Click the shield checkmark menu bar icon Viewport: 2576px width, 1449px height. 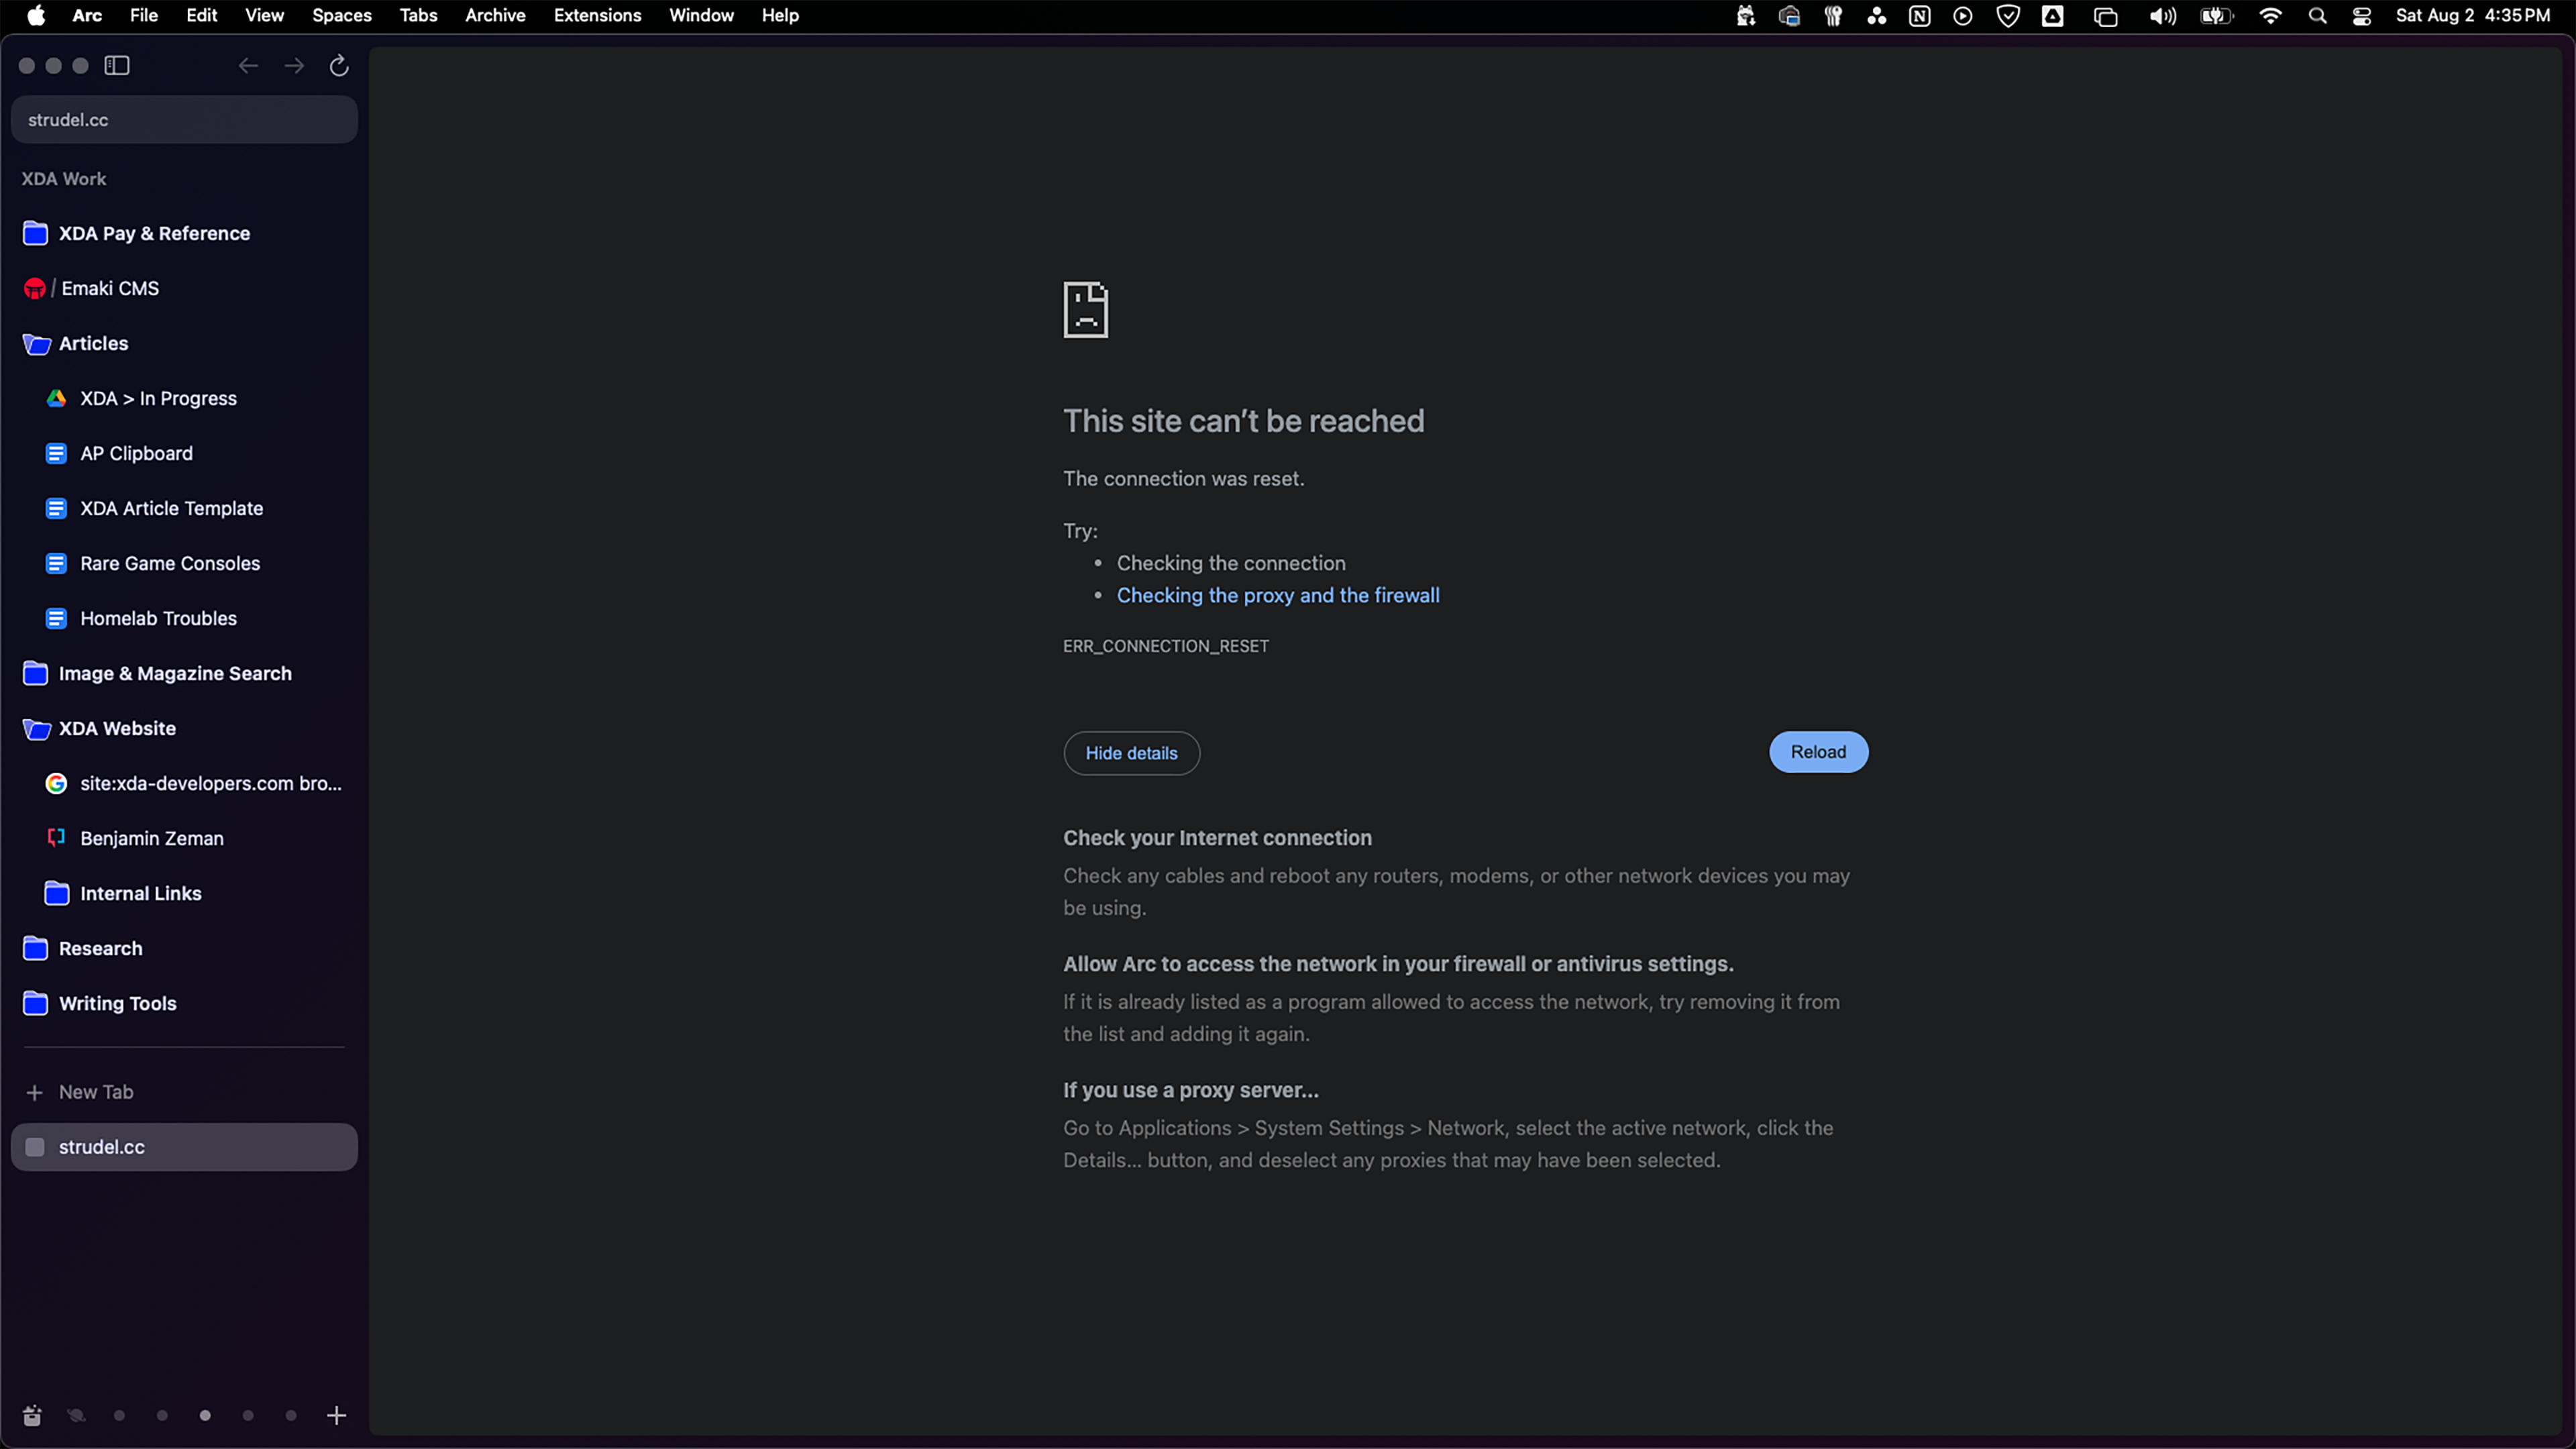pyautogui.click(x=2007, y=16)
